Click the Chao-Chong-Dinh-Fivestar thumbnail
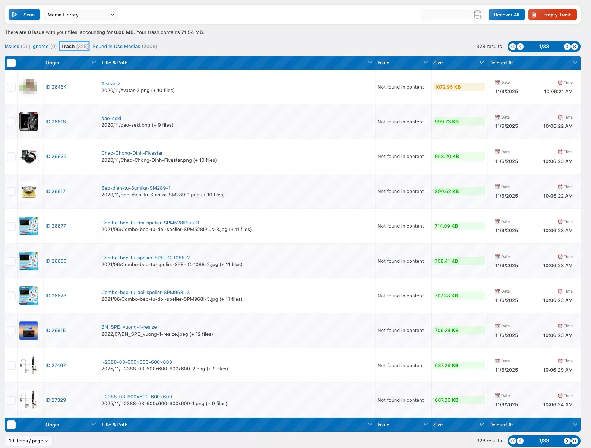This screenshot has width=591, height=448. coord(29,157)
